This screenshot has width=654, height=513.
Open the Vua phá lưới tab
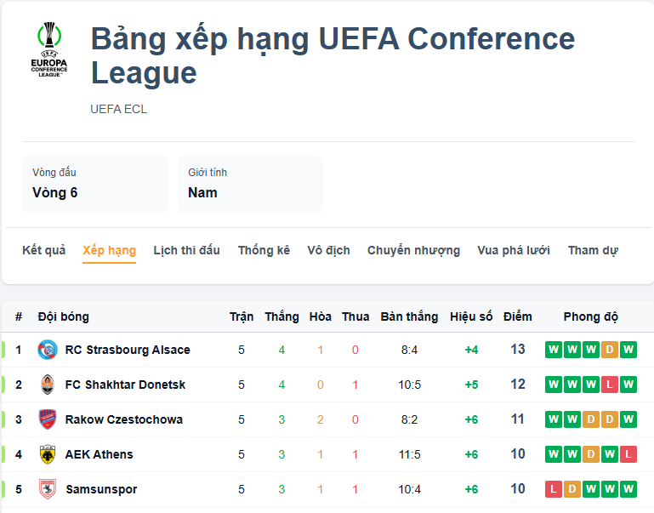[514, 250]
